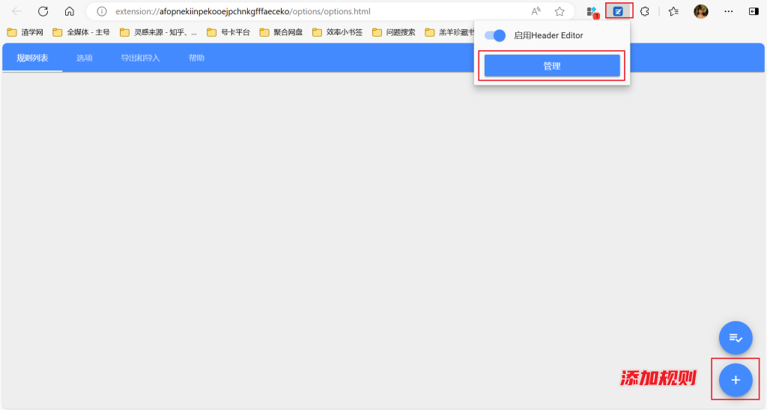Open 渣学网 bookmark folder

tap(25, 32)
